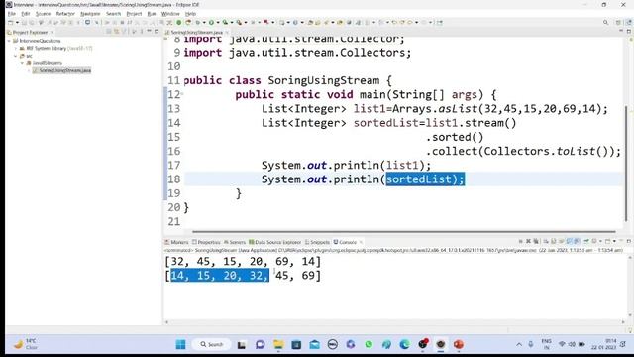This screenshot has height=357, width=634.
Task: Open the File menu
Action: pos(11,14)
